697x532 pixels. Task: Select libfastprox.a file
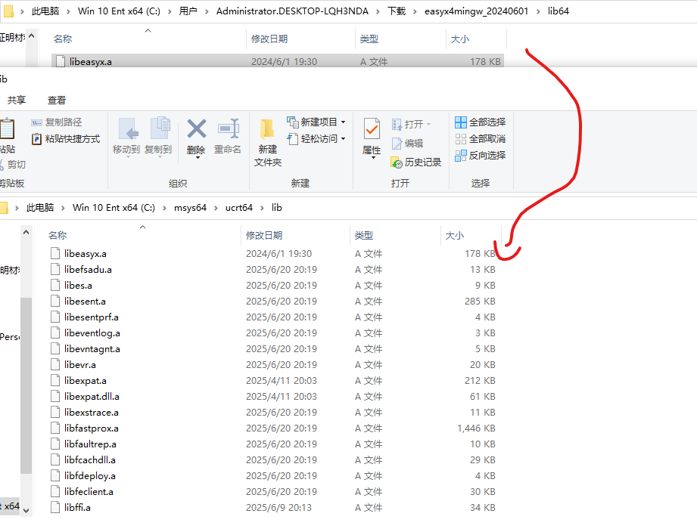click(91, 428)
